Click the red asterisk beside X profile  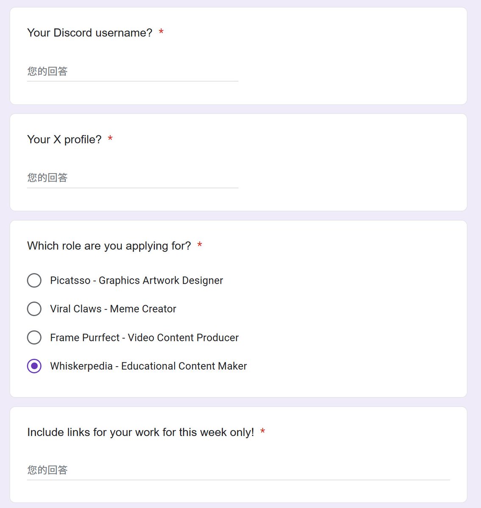coord(110,139)
